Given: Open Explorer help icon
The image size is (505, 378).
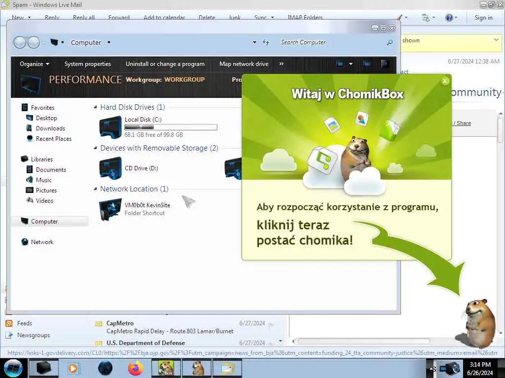Looking at the screenshot, I should (385, 63).
